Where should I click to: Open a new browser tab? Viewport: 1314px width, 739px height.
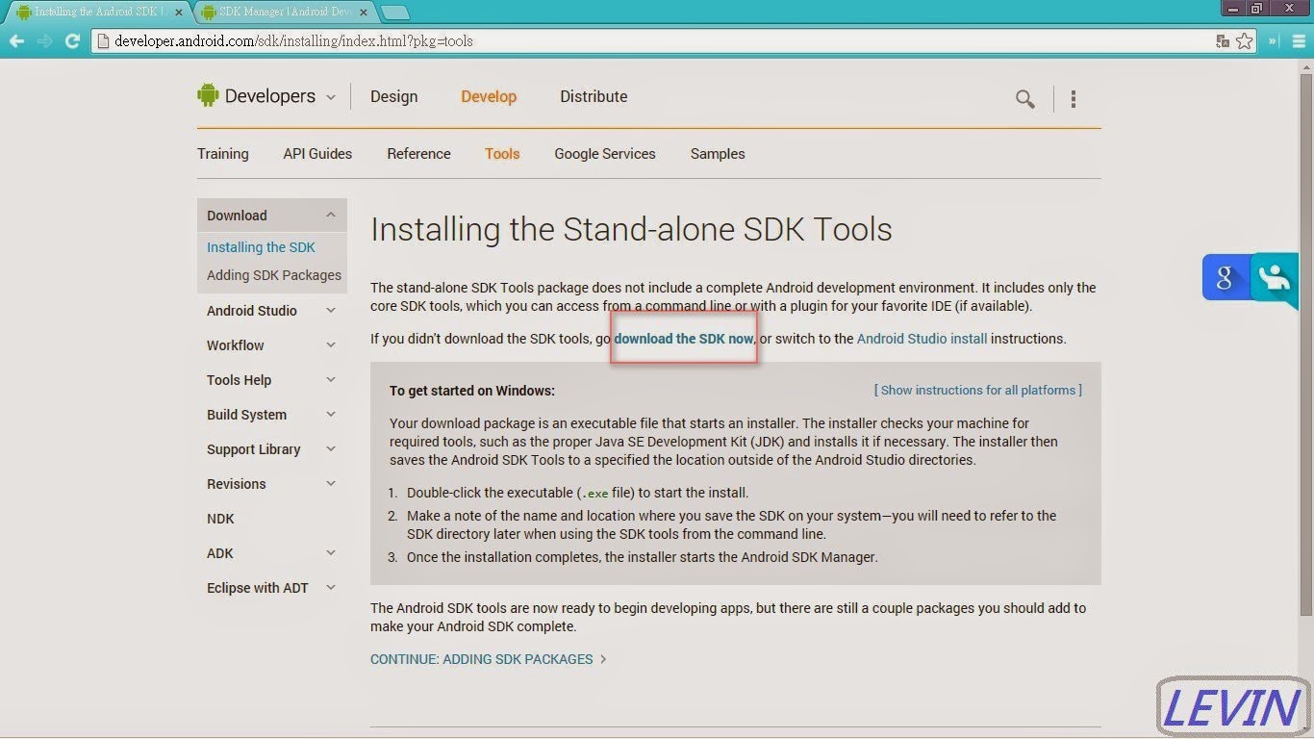pyautogui.click(x=395, y=13)
